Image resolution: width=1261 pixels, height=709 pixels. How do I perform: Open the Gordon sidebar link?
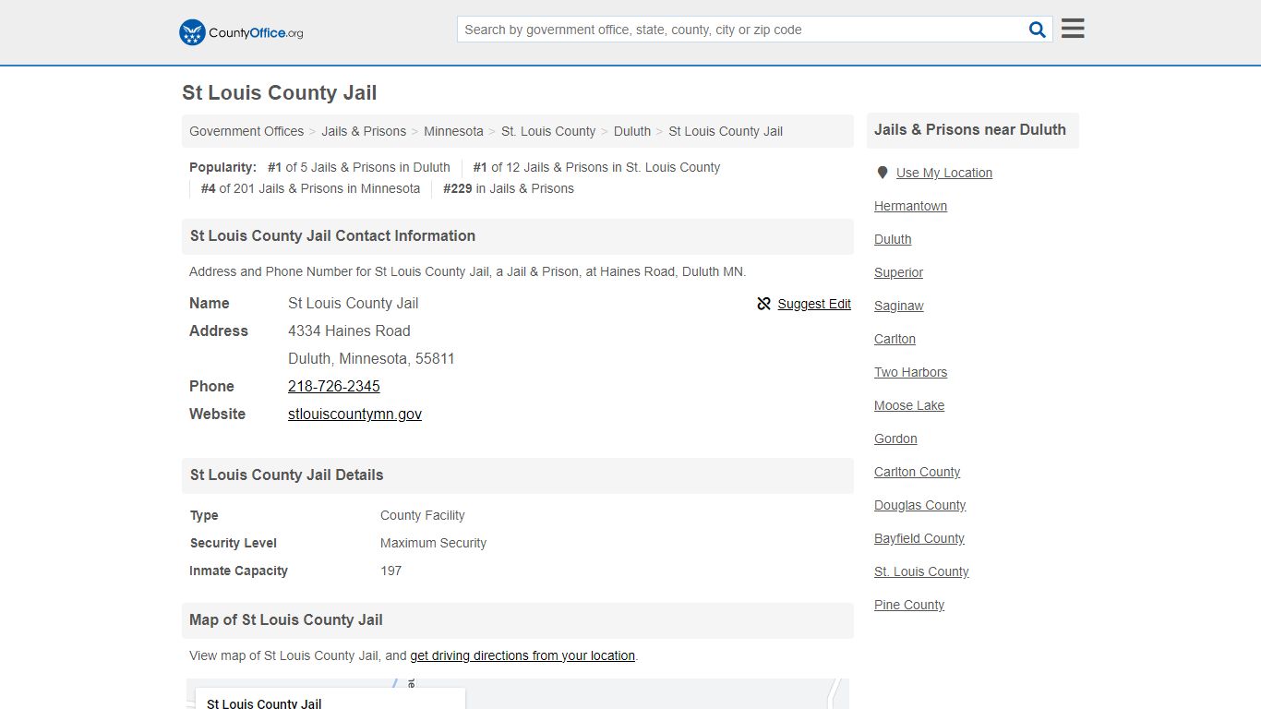point(895,439)
